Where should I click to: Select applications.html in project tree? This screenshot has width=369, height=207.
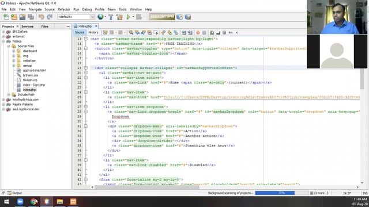coord(34,70)
